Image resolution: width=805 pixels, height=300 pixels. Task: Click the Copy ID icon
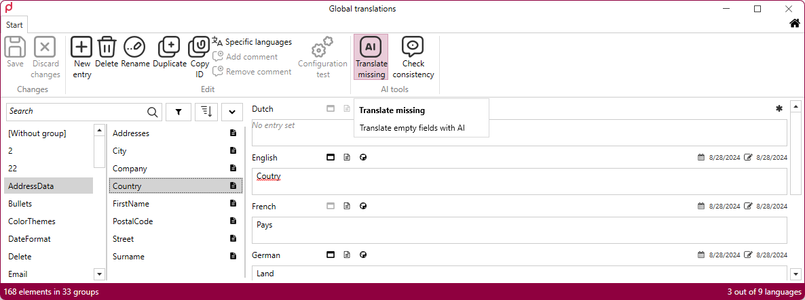199,47
